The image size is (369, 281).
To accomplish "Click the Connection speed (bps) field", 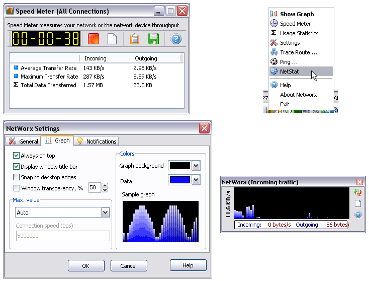I will click(x=63, y=236).
